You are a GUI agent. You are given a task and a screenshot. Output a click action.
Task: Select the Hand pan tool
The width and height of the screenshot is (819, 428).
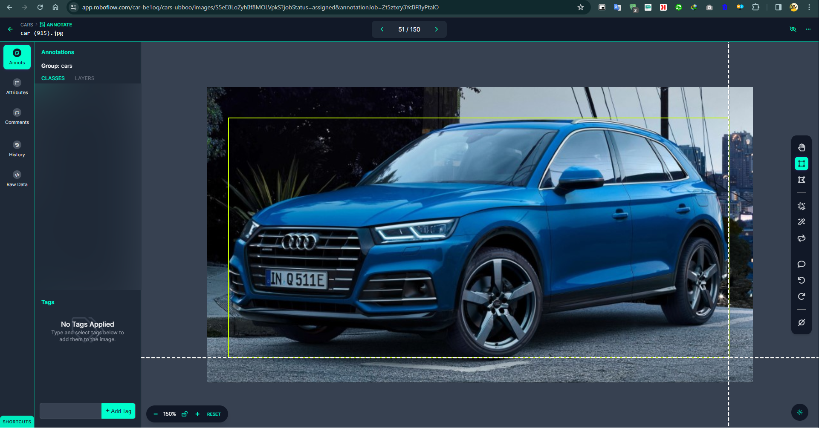tap(802, 147)
